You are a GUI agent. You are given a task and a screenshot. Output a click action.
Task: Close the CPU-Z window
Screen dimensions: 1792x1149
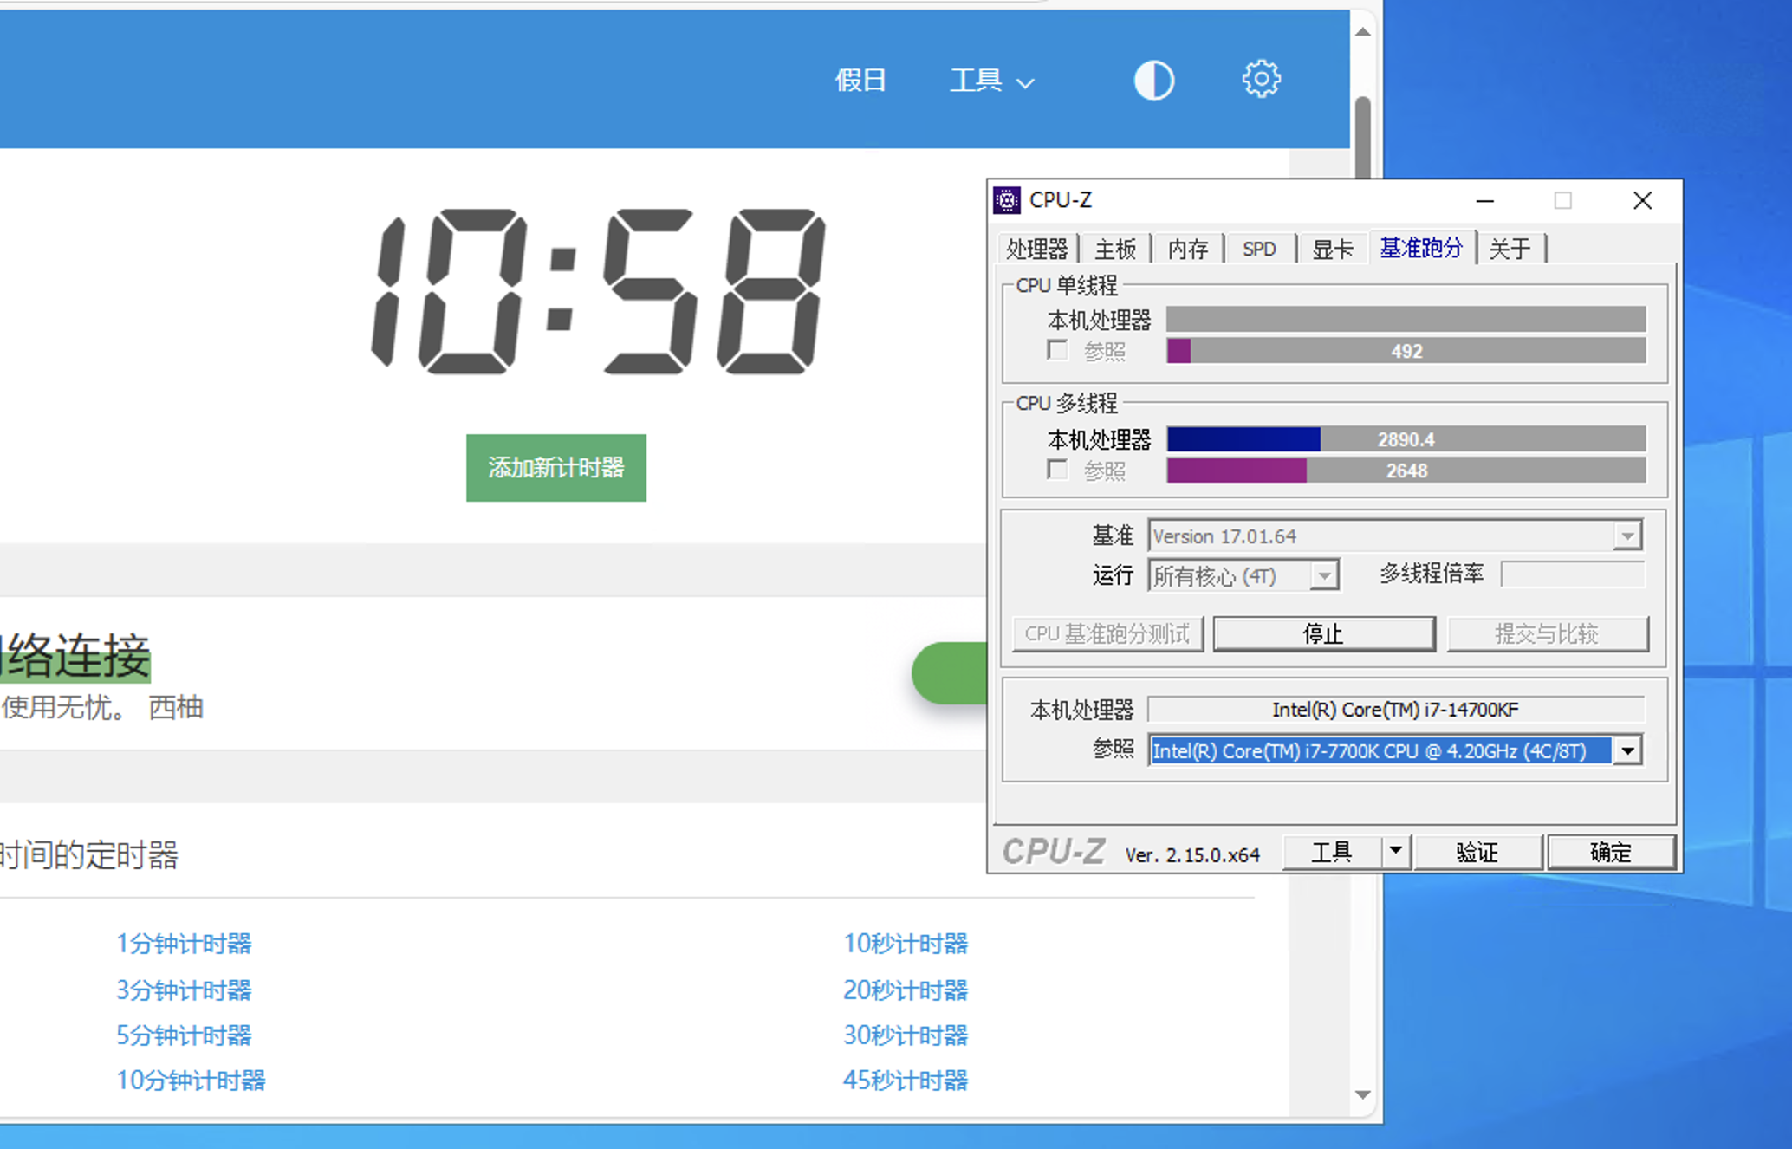click(x=1642, y=201)
